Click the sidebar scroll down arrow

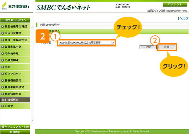(32, 120)
